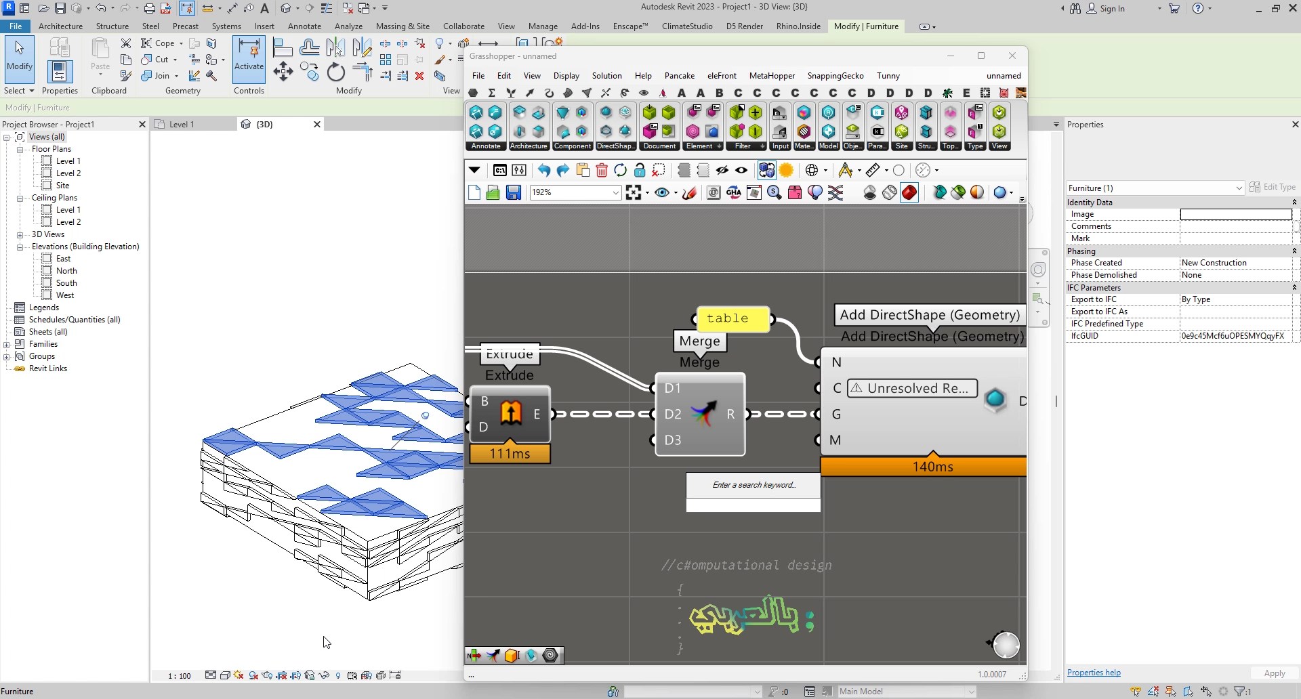
Task: Collapse the Elevations (Building Elevation) node
Action: coord(20,247)
